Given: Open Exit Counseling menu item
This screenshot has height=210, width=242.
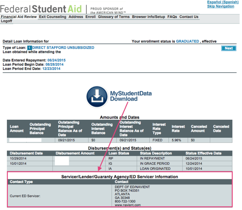Looking at the screenshot, I should [53, 17].
